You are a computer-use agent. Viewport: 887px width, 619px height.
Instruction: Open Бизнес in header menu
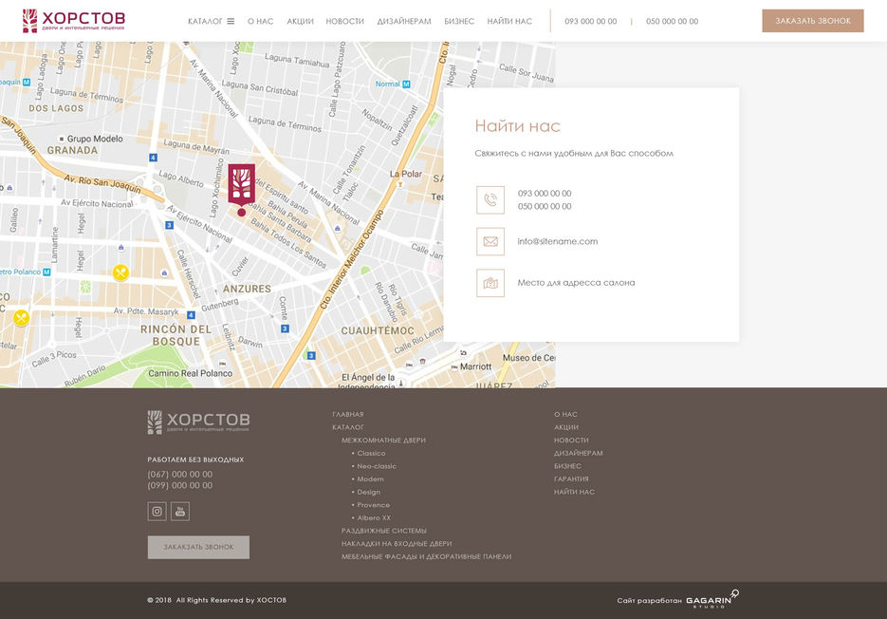(x=459, y=21)
